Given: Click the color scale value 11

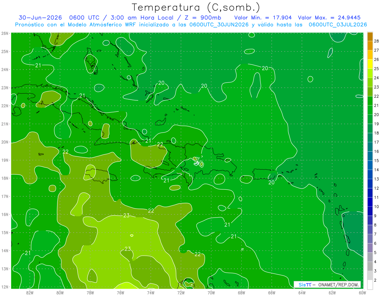Looking at the screenshot, I should click(x=376, y=197).
